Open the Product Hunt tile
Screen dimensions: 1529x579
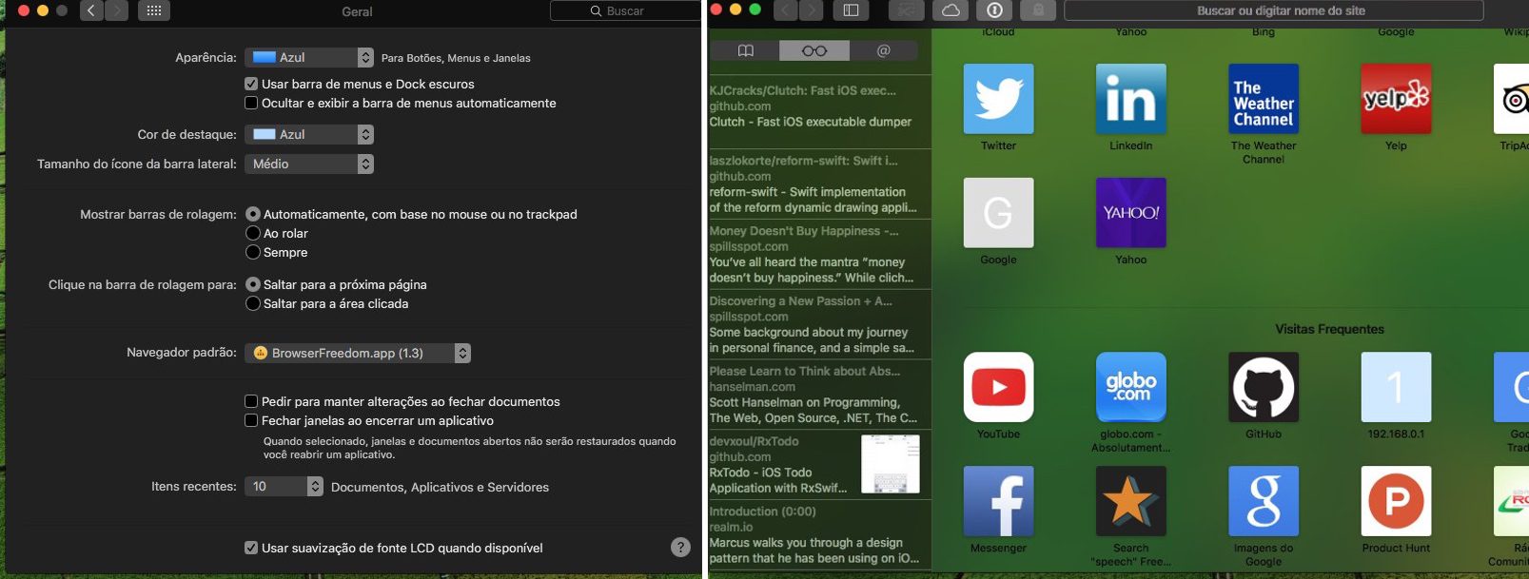pos(1396,501)
